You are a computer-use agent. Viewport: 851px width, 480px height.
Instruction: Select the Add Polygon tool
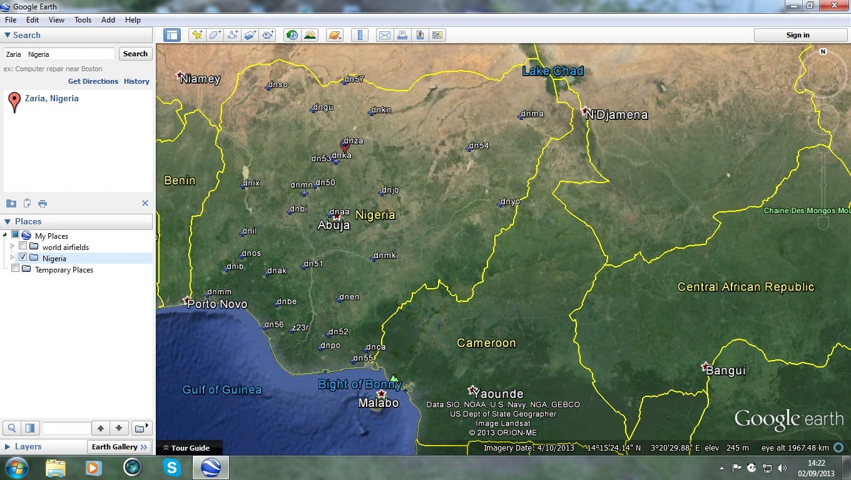coord(215,35)
